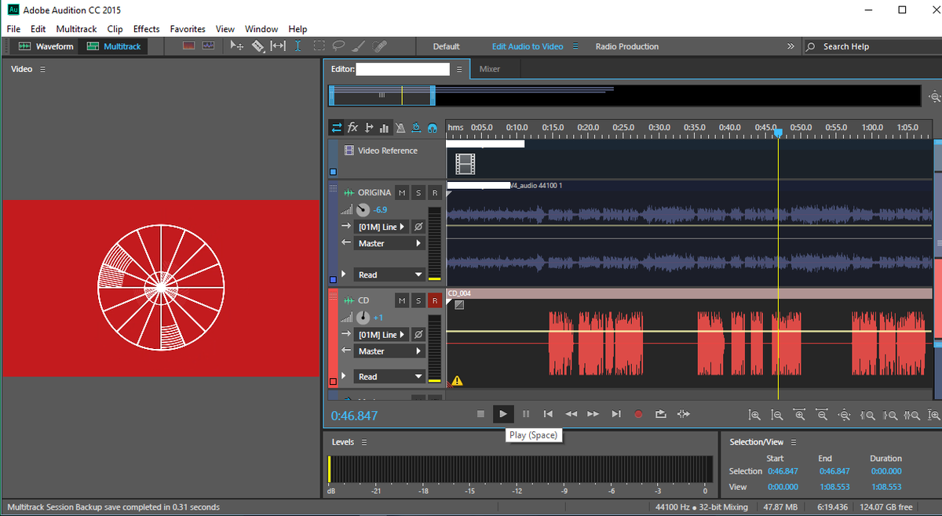Open ORIGINA track Read automation mode dropdown
Screen dimensions: 942x516
click(x=389, y=274)
